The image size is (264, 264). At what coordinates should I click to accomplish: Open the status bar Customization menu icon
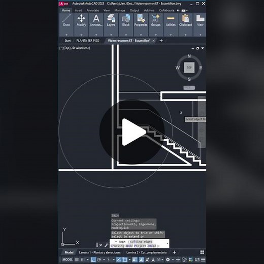203,259
